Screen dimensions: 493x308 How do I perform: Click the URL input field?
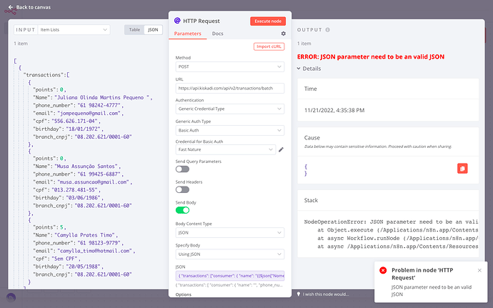(230, 89)
